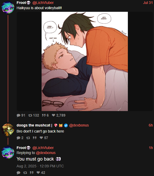
Task: Open replies on dexbonus's comment
Action: coord(20,138)
